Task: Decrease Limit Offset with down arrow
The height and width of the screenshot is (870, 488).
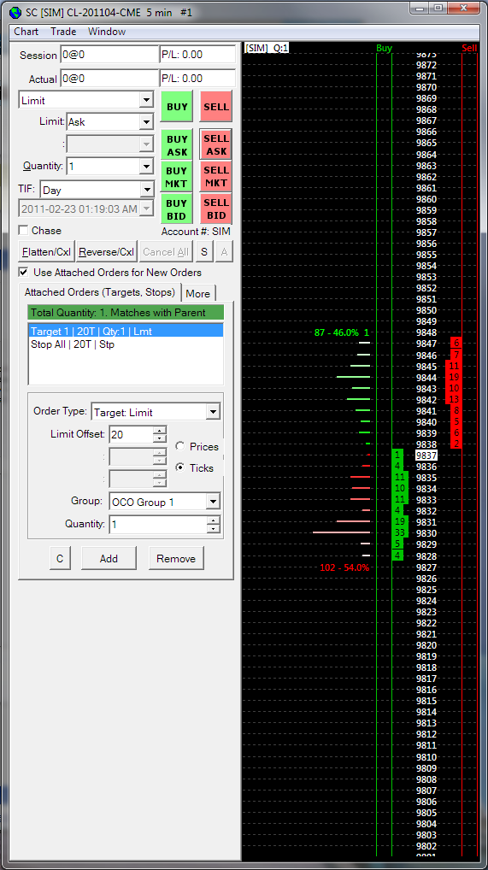Action: coord(159,438)
